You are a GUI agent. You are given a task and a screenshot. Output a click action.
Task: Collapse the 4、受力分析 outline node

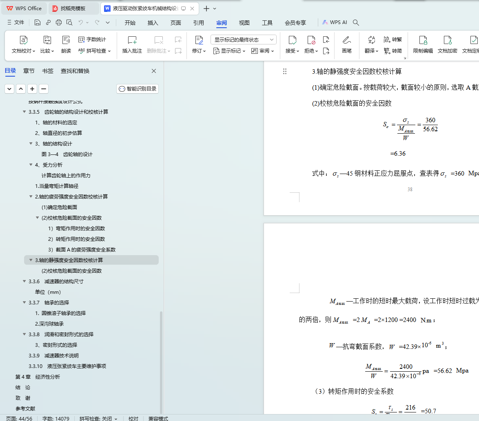point(31,165)
